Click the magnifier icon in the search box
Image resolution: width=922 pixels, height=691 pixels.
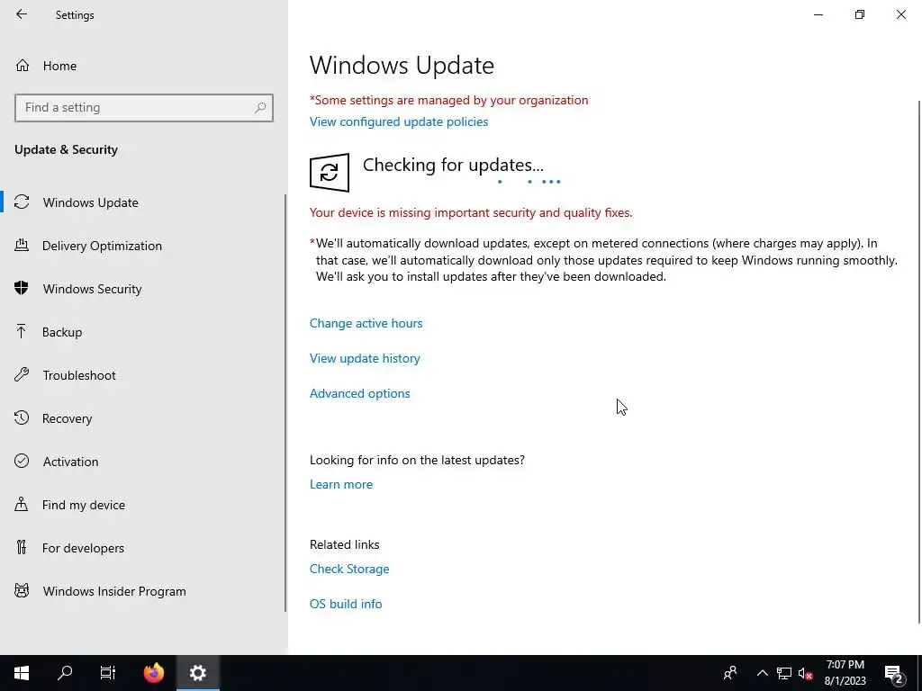[x=260, y=108]
